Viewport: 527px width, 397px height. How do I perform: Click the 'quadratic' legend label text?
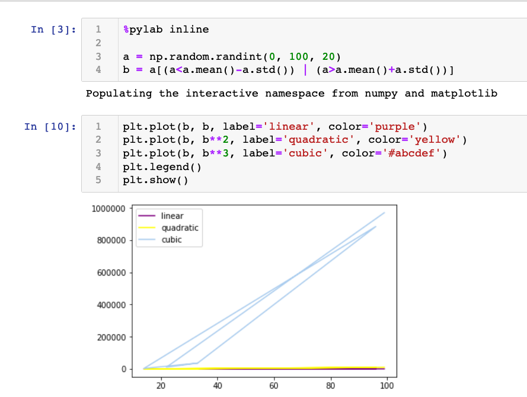180,228
